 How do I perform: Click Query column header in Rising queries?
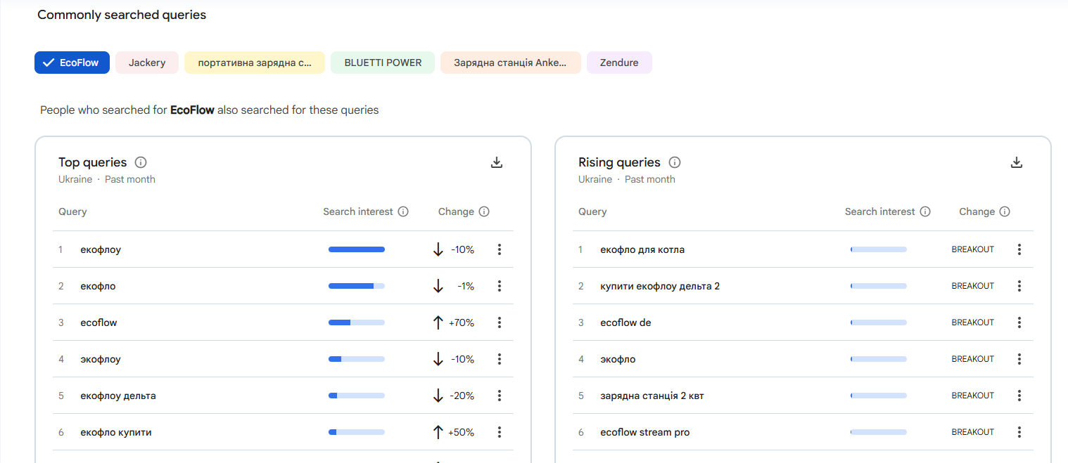click(x=592, y=211)
